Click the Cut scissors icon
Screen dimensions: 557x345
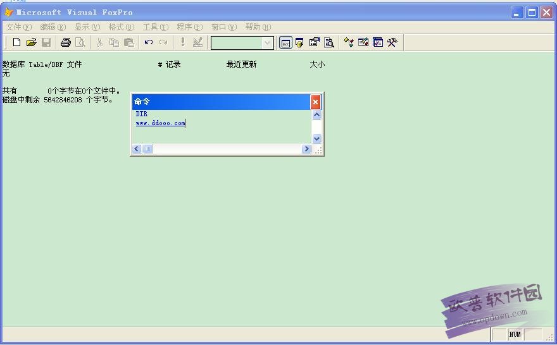[99, 42]
